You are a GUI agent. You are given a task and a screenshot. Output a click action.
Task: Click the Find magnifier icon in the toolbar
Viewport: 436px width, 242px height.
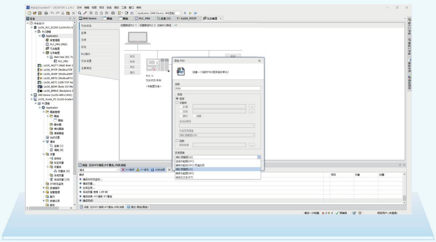[80, 13]
